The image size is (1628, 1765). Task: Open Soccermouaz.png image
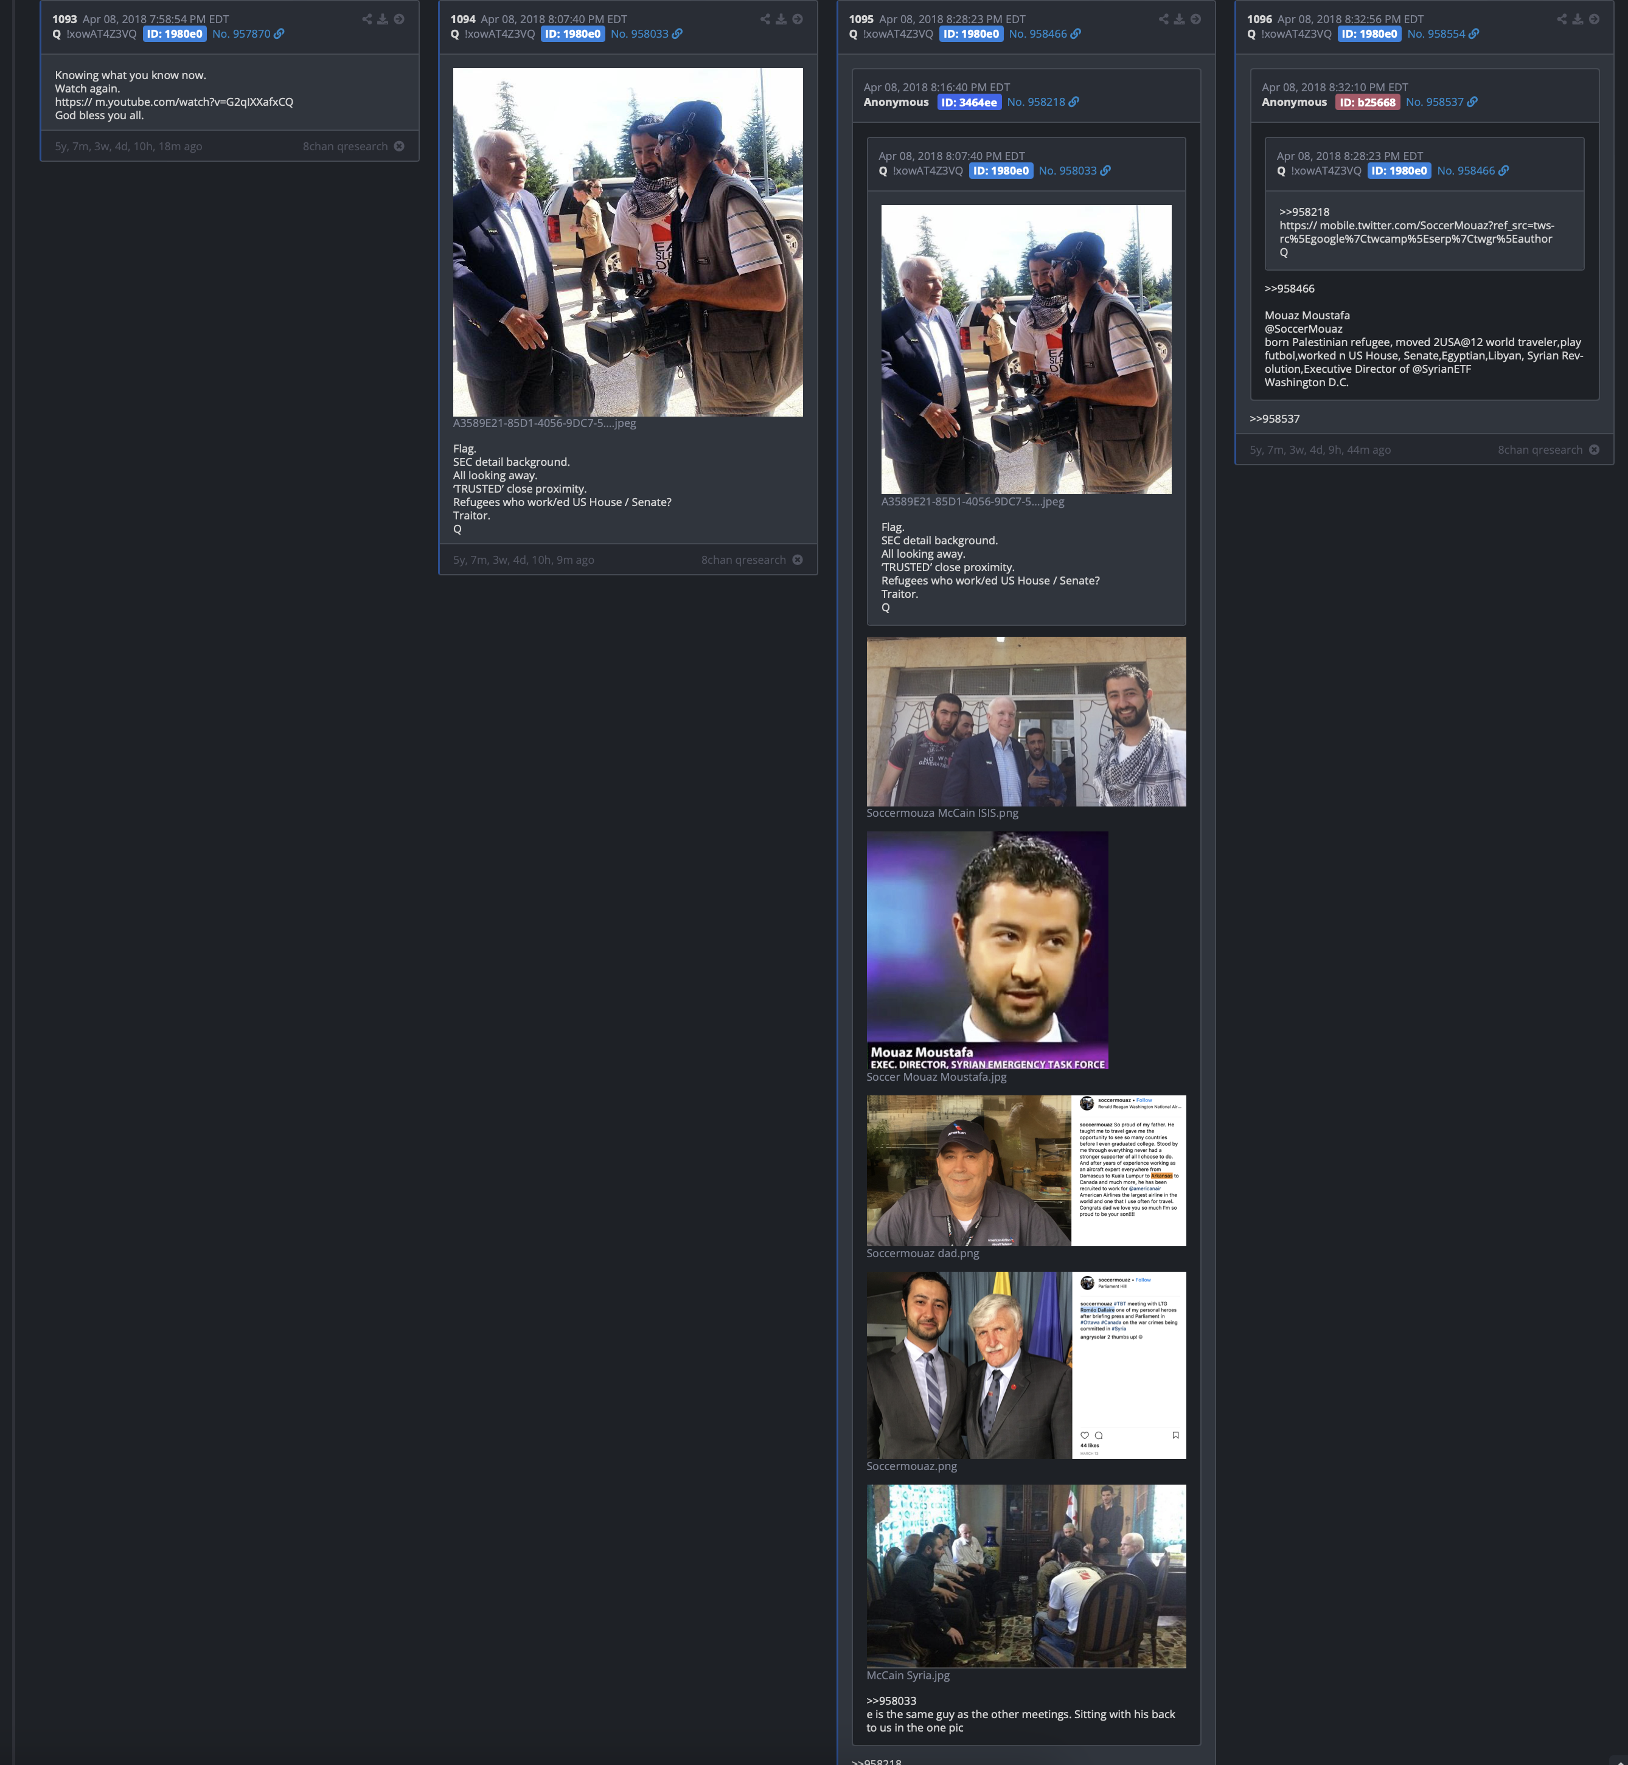[x=1026, y=1365]
